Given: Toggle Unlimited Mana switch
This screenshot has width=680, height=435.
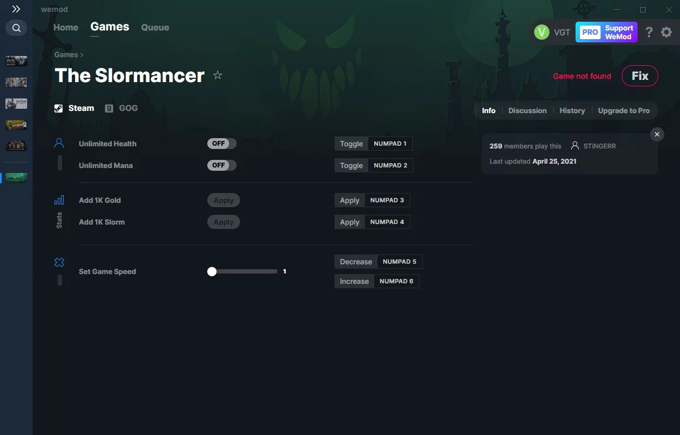Looking at the screenshot, I should pos(222,165).
